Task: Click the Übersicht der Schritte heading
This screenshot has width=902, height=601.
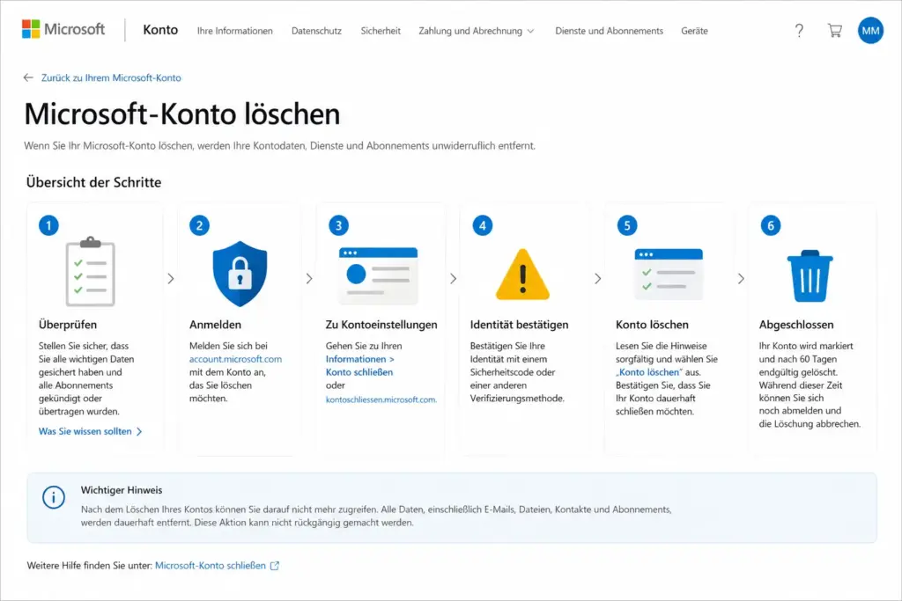Action: point(93,183)
